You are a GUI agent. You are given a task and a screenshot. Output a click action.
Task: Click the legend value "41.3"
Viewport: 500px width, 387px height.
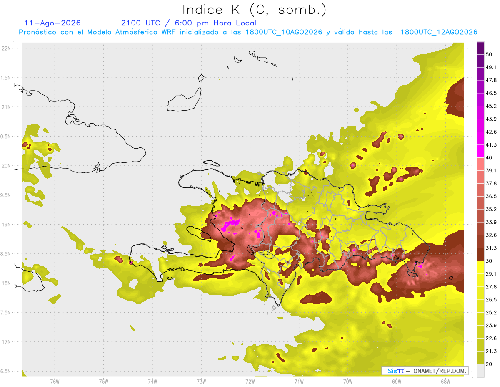[491, 145]
